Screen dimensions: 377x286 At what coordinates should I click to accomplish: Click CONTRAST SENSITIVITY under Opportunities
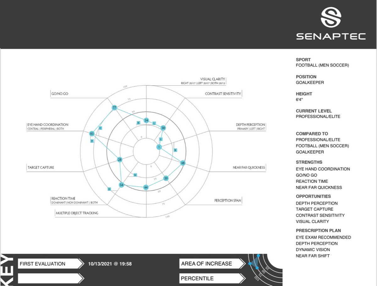(x=320, y=215)
